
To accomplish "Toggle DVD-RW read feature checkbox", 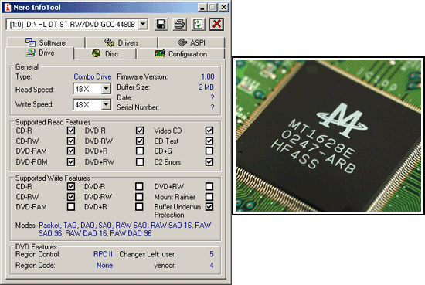I will 140,141.
